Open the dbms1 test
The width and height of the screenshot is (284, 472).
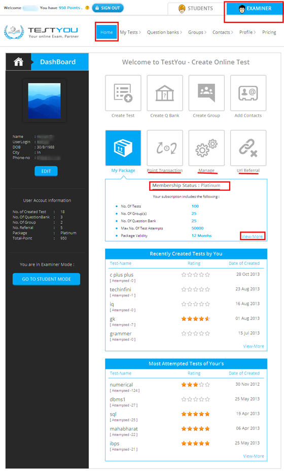pos(118,399)
